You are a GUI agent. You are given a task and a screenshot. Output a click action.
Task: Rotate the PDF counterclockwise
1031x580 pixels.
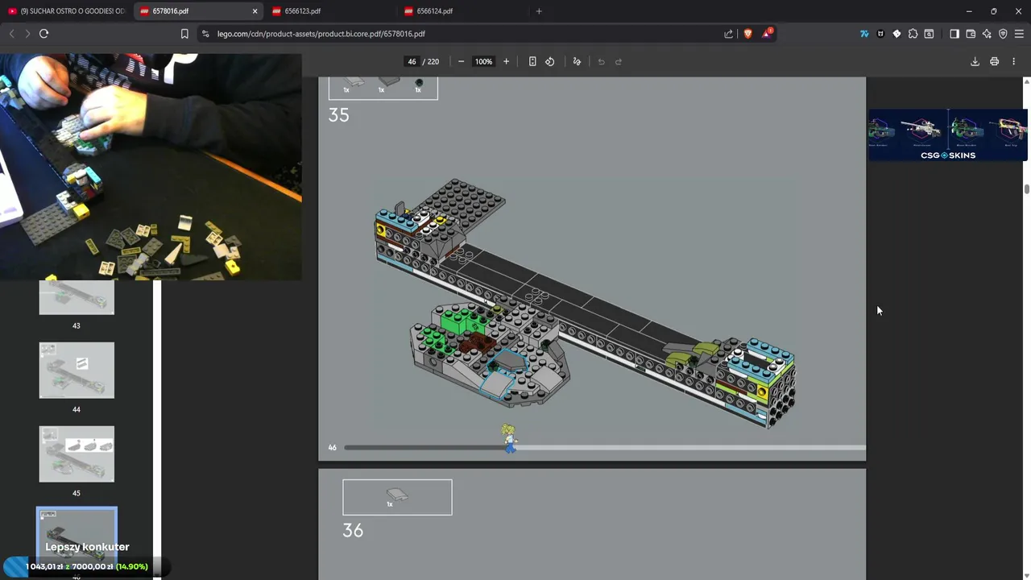coord(550,61)
